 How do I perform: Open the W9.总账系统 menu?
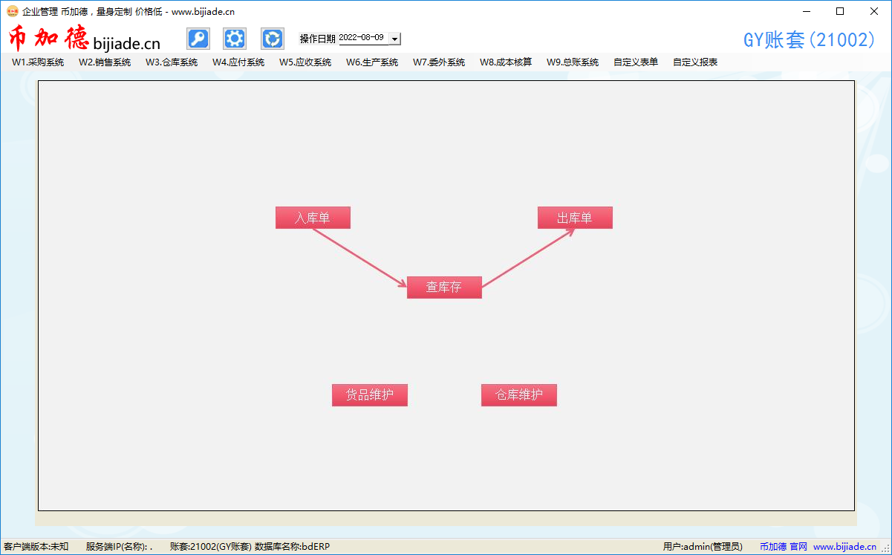click(572, 62)
